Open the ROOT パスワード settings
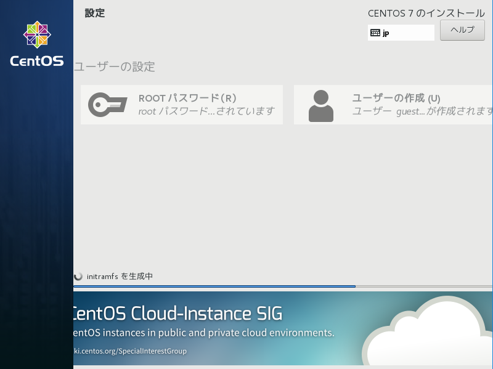The height and width of the screenshot is (369, 493). click(182, 105)
